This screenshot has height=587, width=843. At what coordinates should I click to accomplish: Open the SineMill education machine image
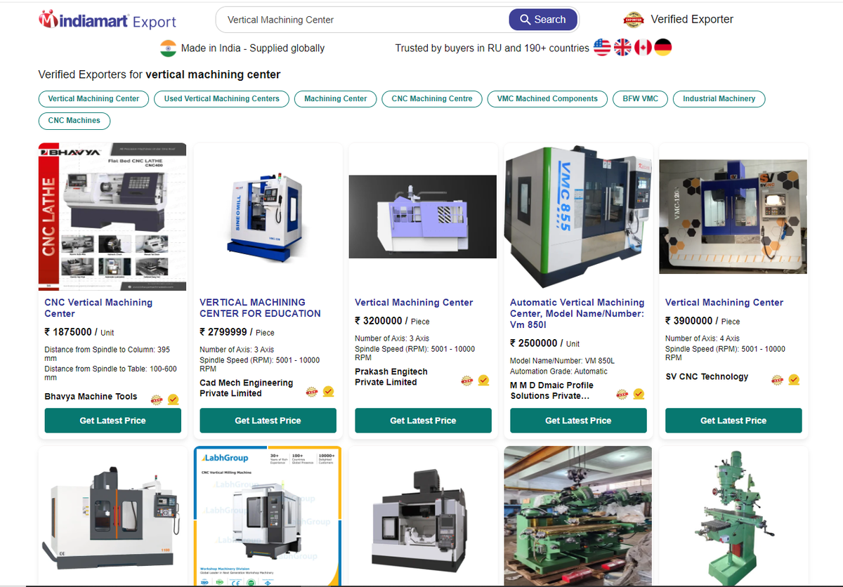[268, 217]
